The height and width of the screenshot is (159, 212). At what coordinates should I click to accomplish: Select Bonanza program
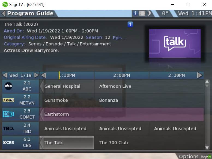(149, 100)
